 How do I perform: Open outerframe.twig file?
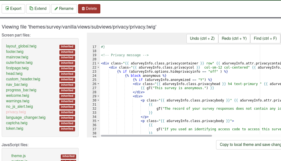click(x=19, y=63)
